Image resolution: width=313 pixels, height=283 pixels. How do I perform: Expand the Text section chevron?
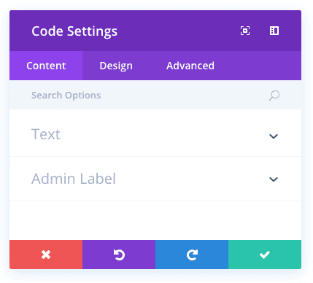[274, 136]
